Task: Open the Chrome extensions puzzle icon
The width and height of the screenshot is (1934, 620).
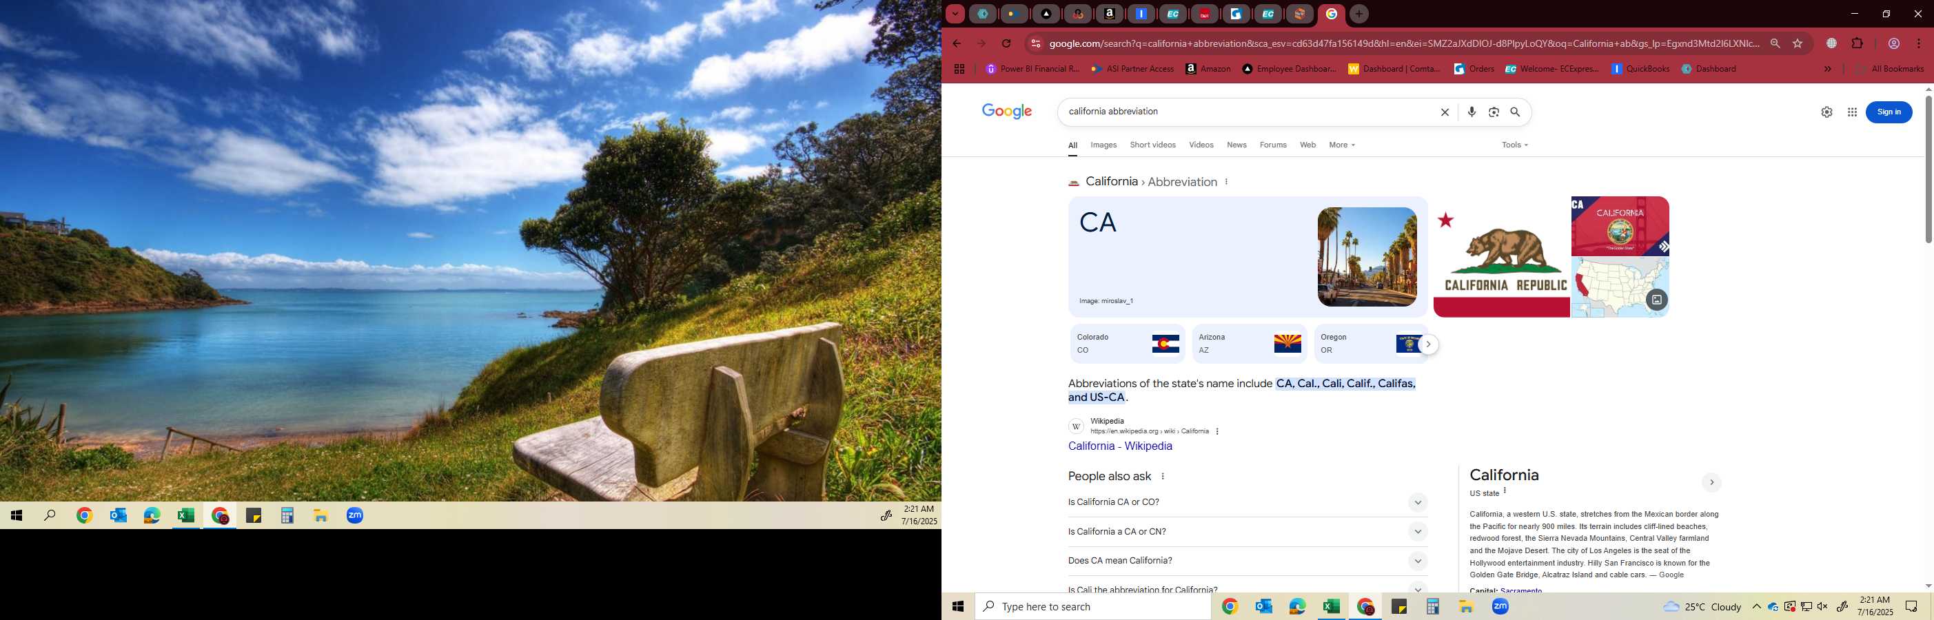Action: tap(1857, 43)
